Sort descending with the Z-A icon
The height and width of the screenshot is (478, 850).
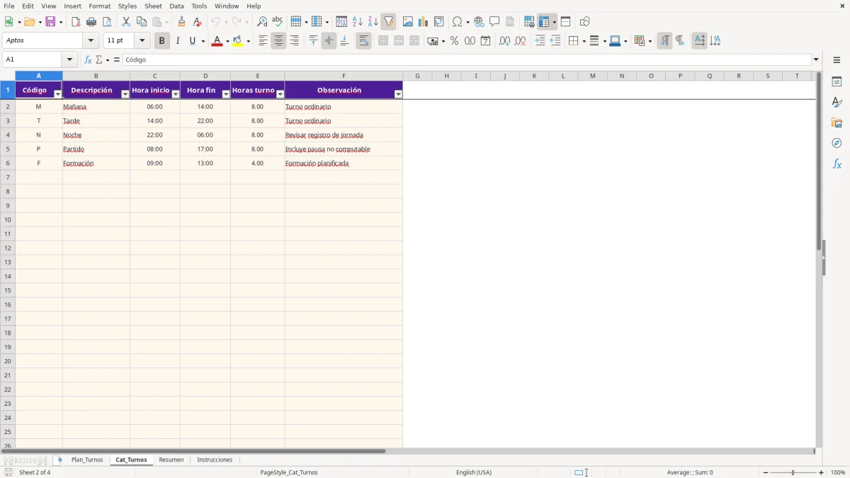point(373,22)
